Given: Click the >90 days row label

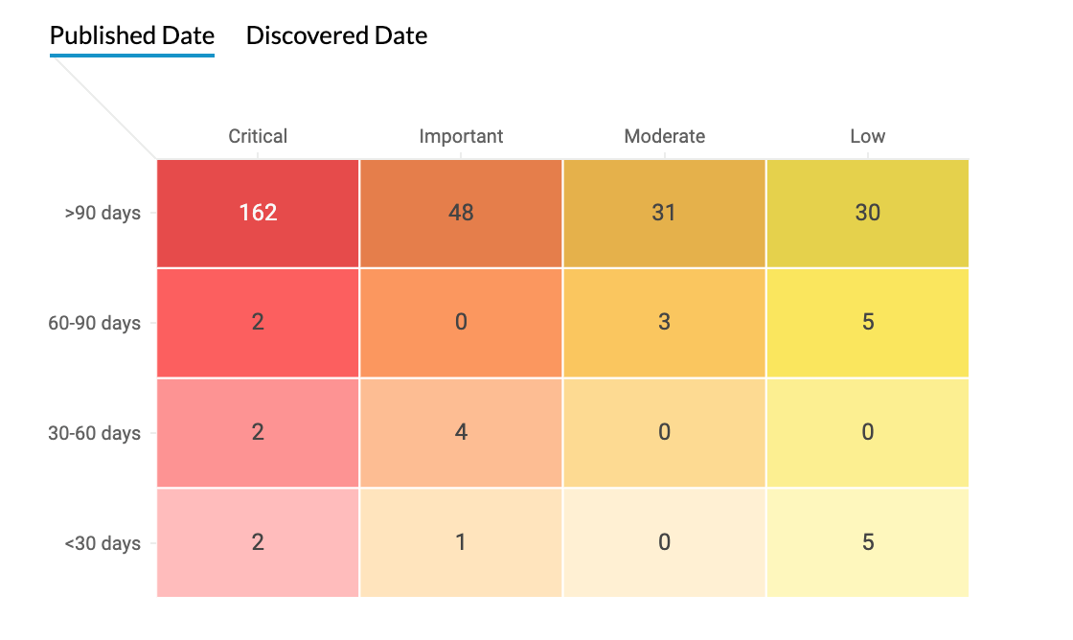Looking at the screenshot, I should [103, 214].
